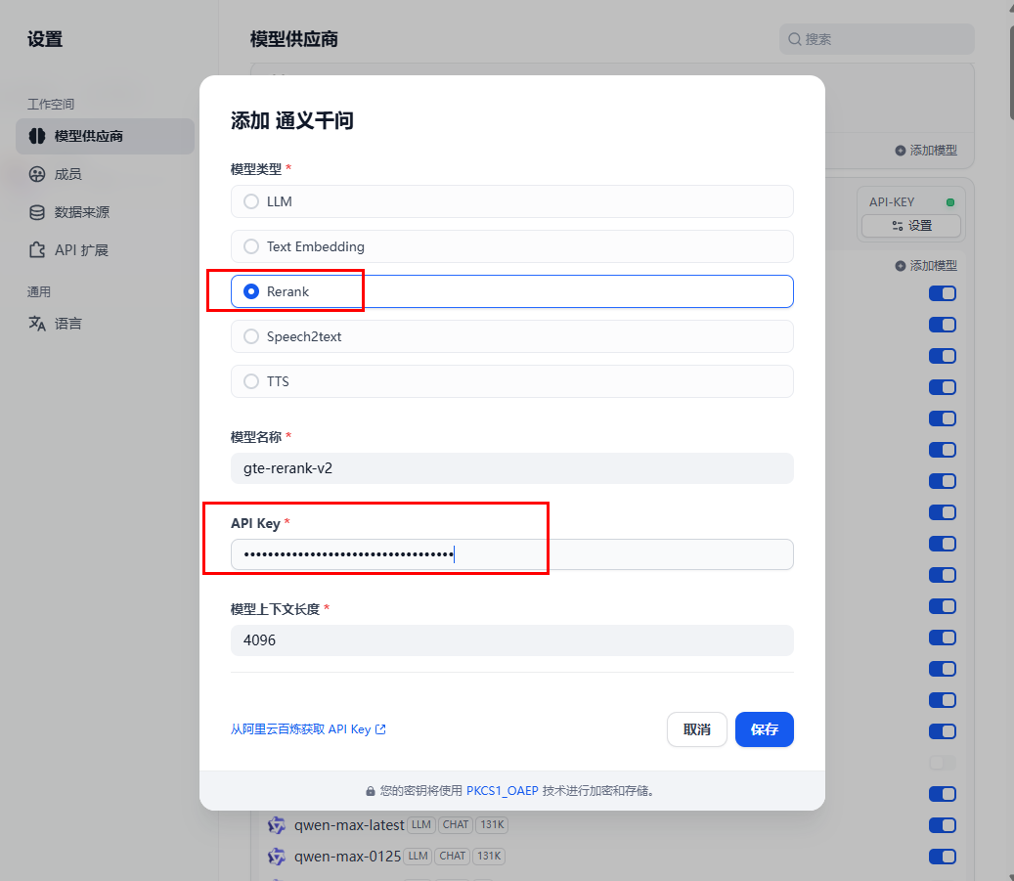The image size is (1014, 881).
Task: Click the qwen-max-0125 model icon
Action: coord(277,857)
